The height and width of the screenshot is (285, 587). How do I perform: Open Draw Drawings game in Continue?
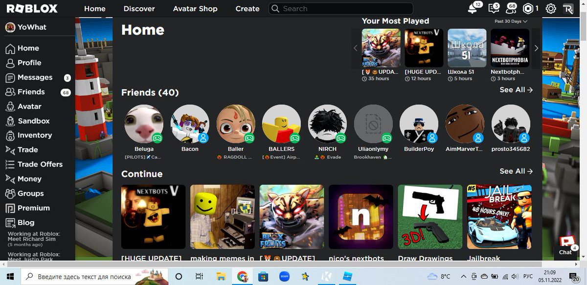click(430, 217)
